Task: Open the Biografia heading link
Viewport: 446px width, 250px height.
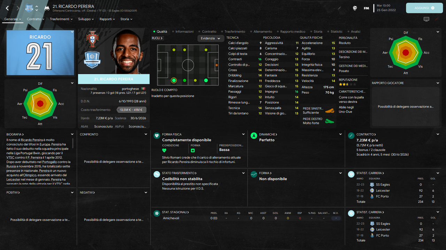Action: point(15,134)
